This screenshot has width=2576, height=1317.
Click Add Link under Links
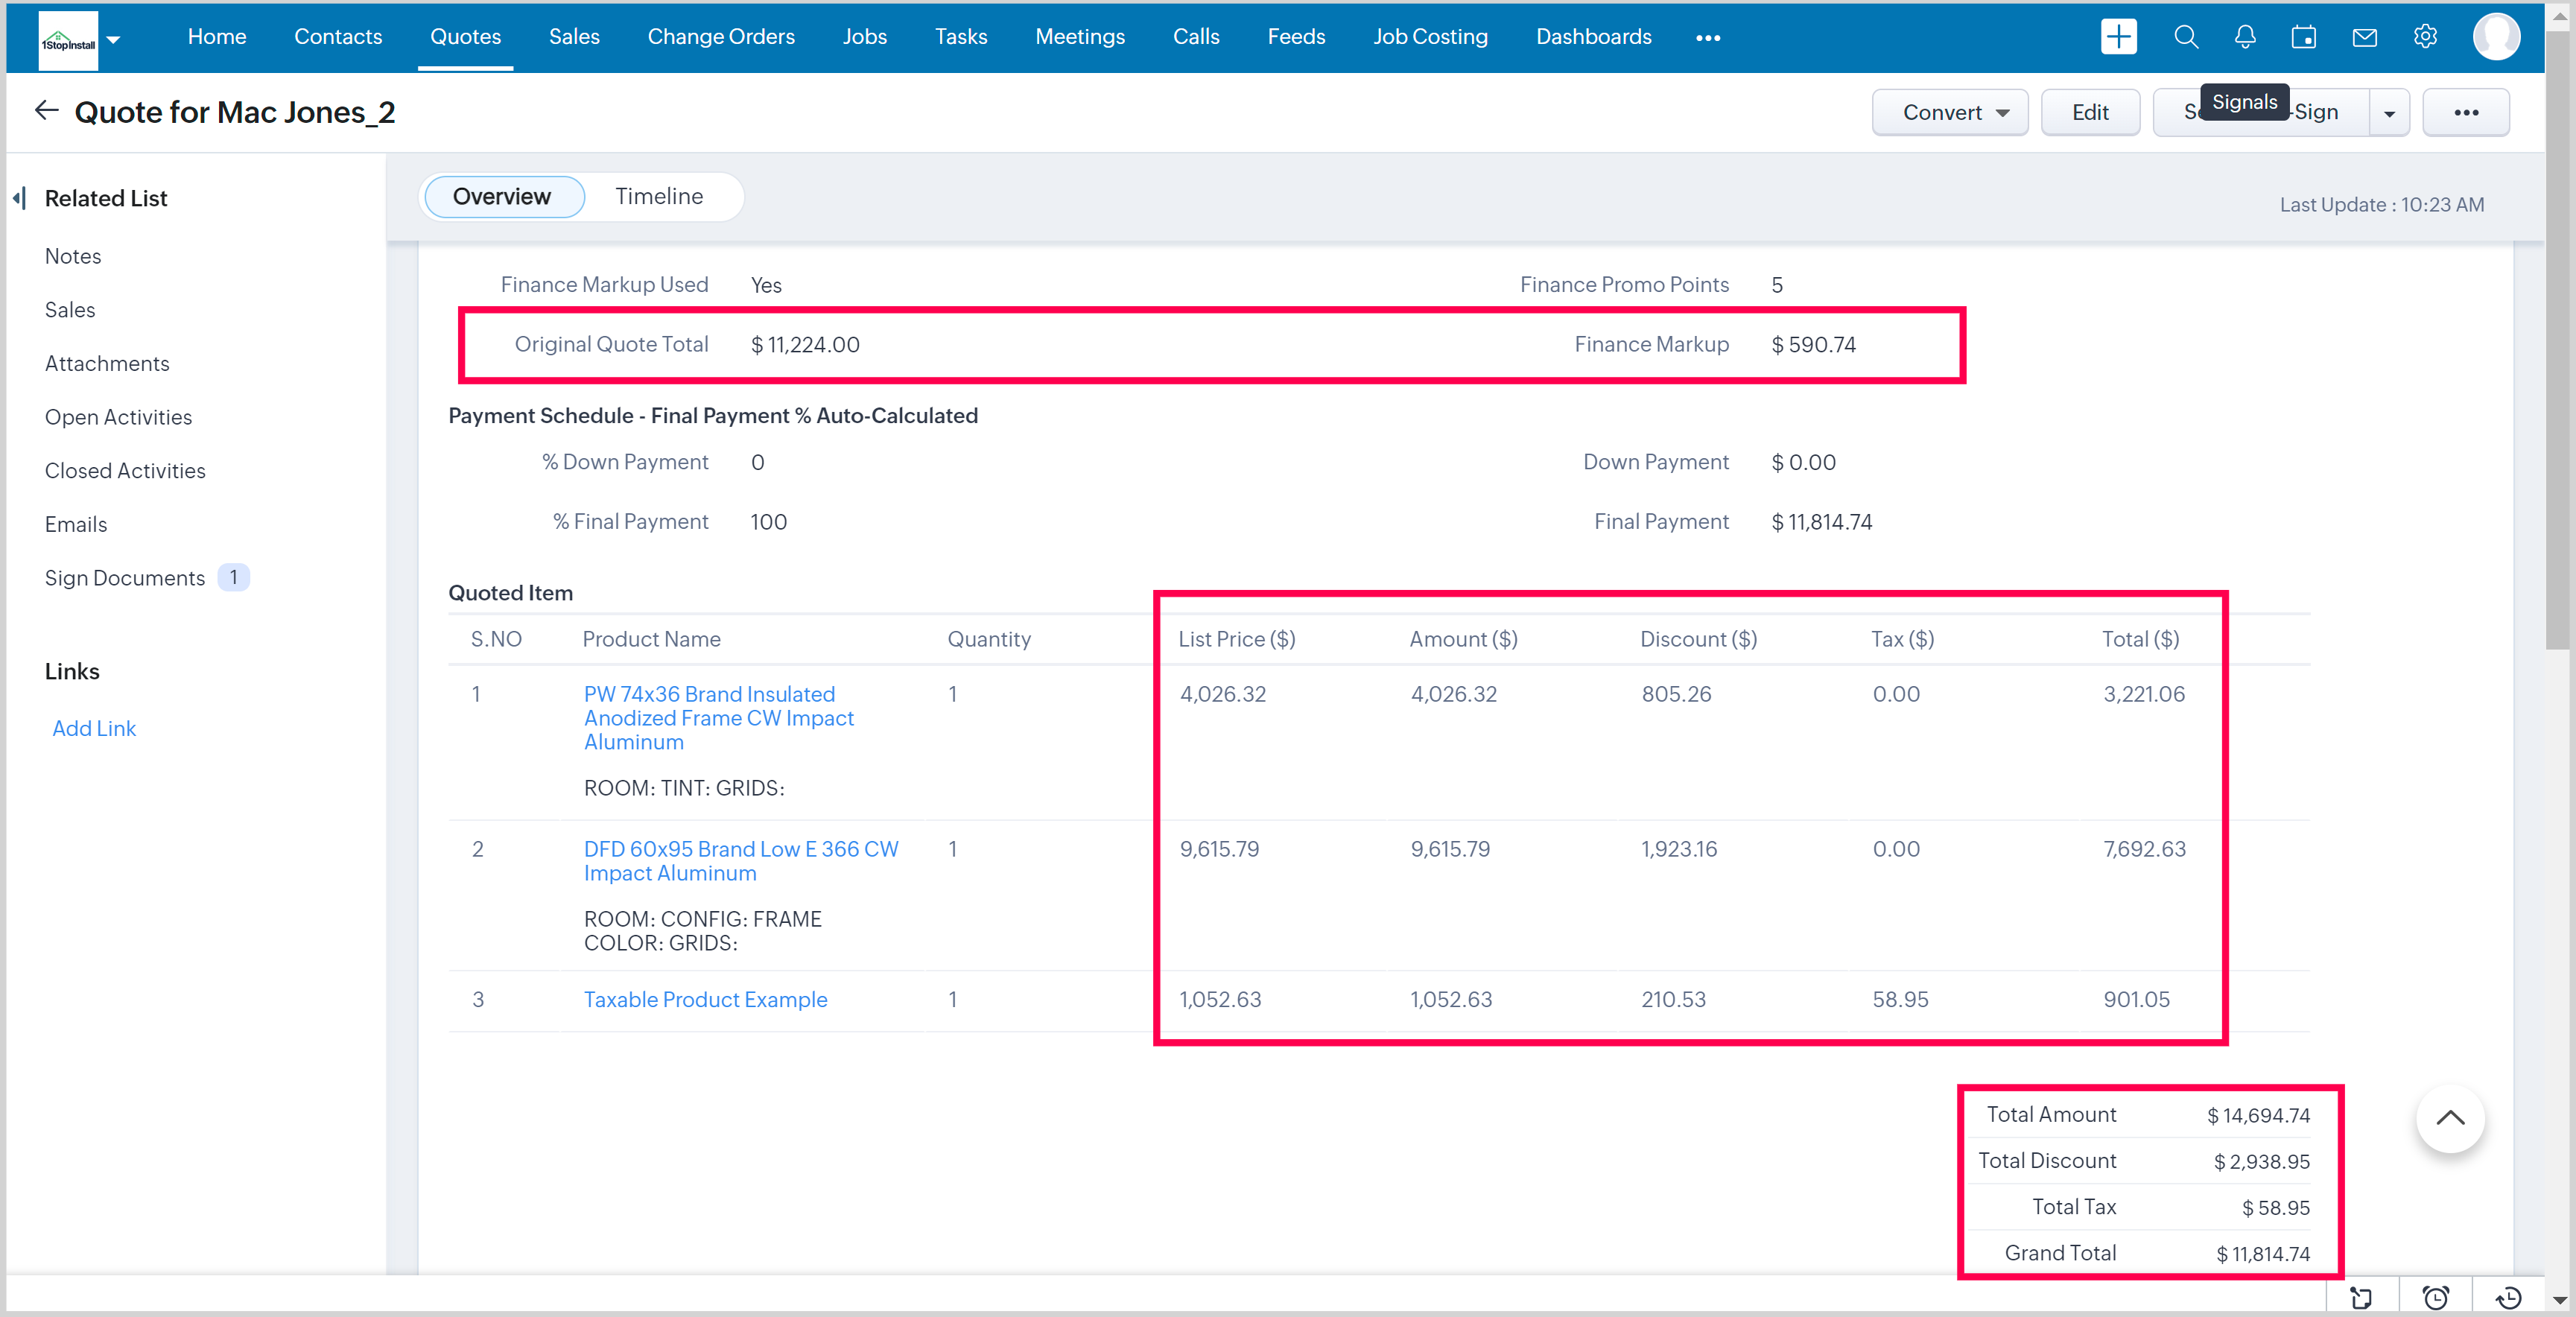point(94,728)
